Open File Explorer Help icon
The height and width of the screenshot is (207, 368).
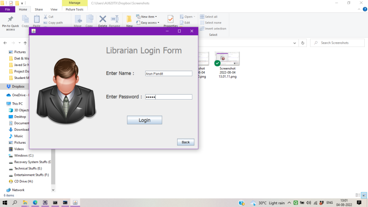(x=365, y=9)
